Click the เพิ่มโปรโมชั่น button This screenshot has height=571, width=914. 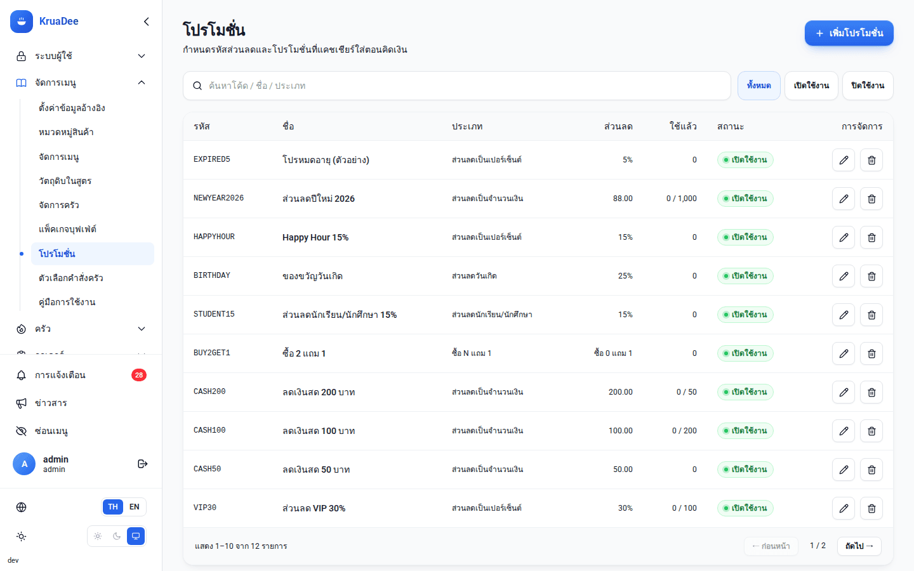849,33
